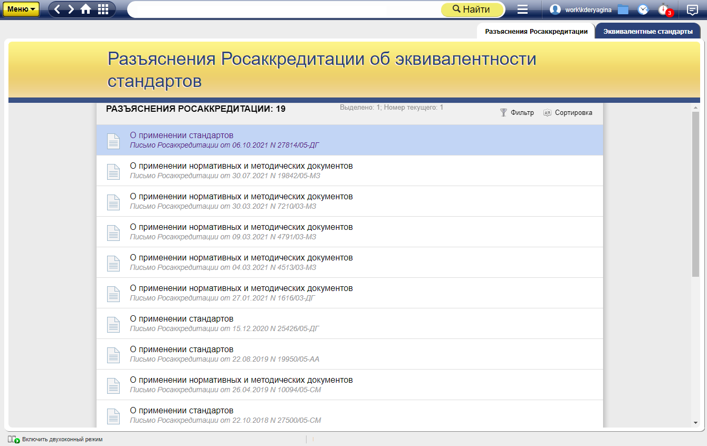707x446 pixels.
Task: Open letter N 19950/05-АА from 22.08.2019
Action: pos(349,354)
